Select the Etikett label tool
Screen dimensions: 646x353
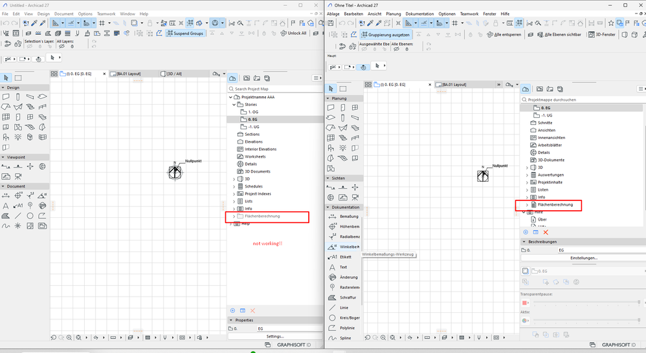click(x=344, y=257)
